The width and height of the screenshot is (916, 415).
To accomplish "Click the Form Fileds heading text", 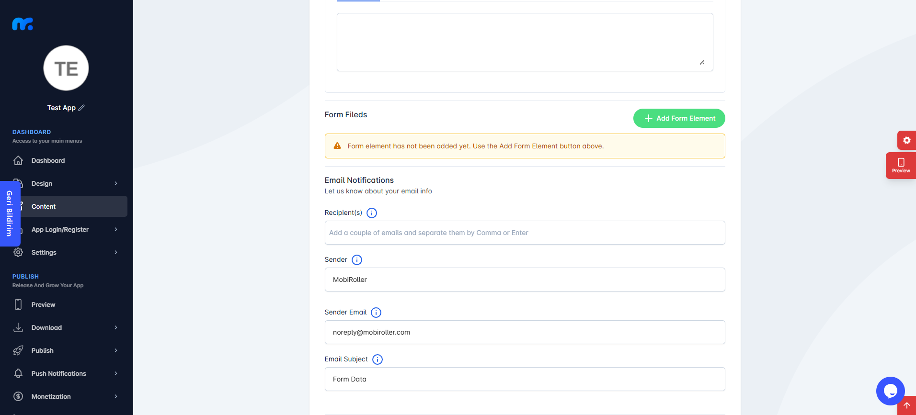I will click(346, 114).
